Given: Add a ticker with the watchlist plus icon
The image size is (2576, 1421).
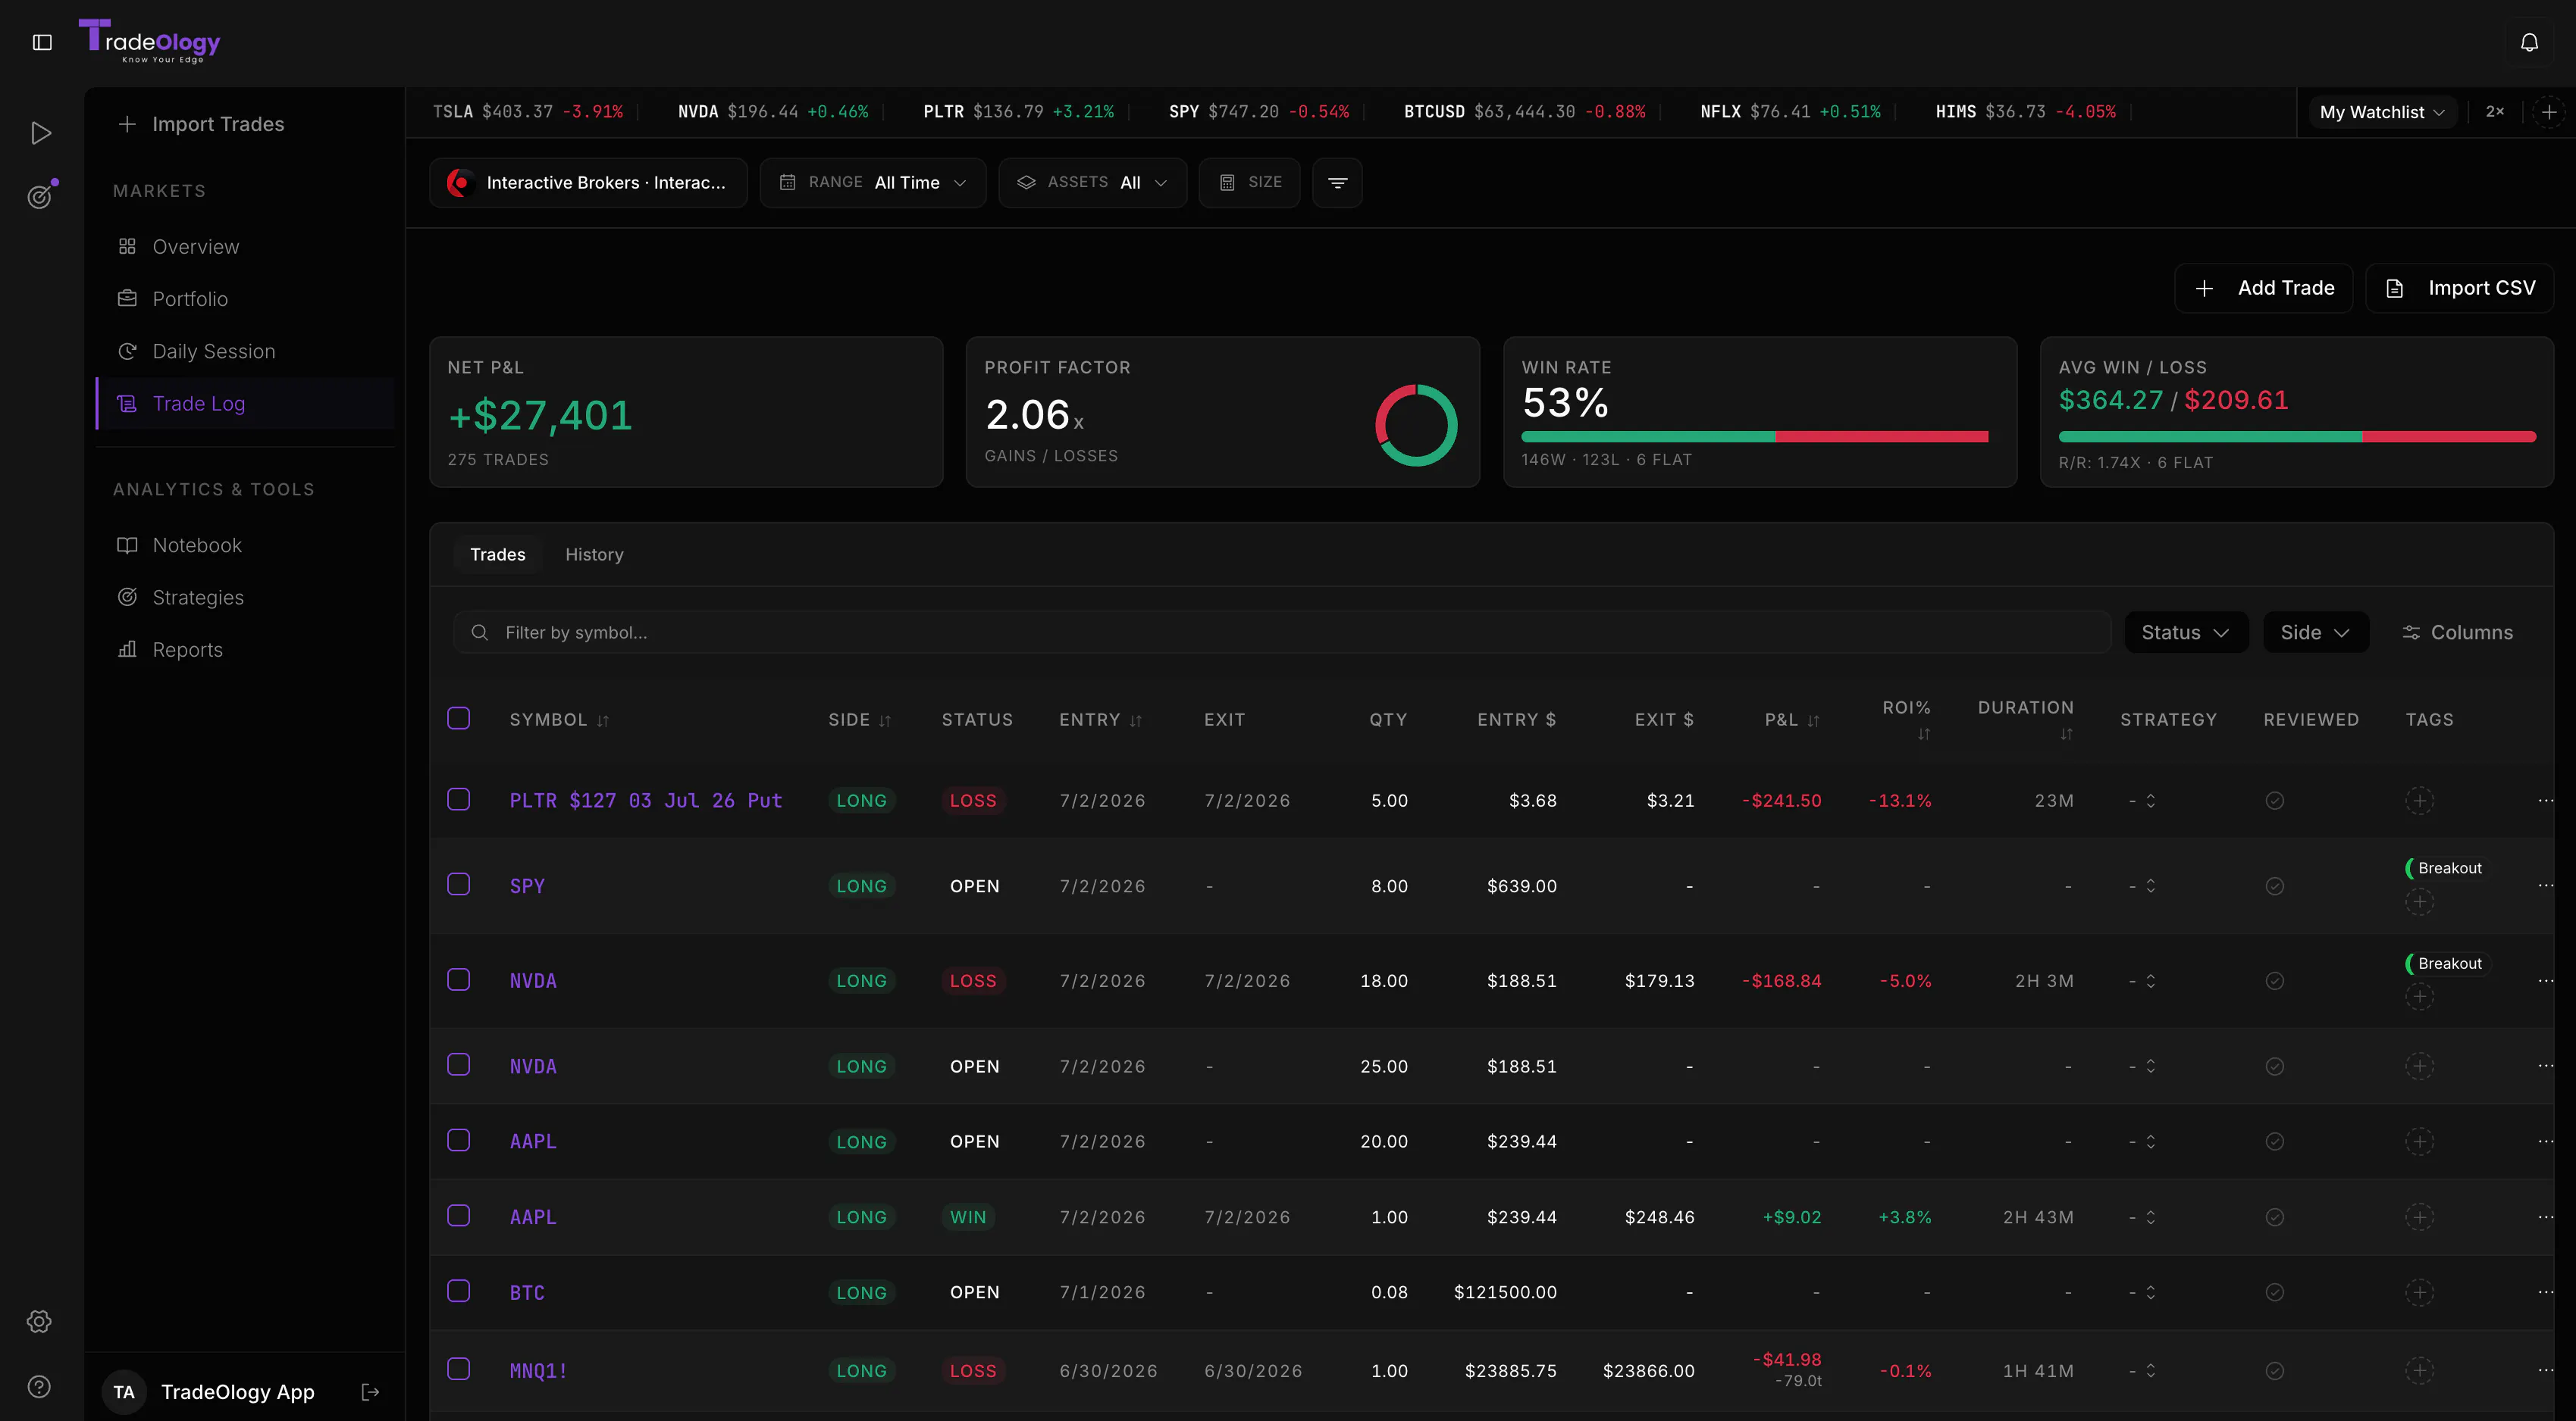Looking at the screenshot, I should (2549, 112).
